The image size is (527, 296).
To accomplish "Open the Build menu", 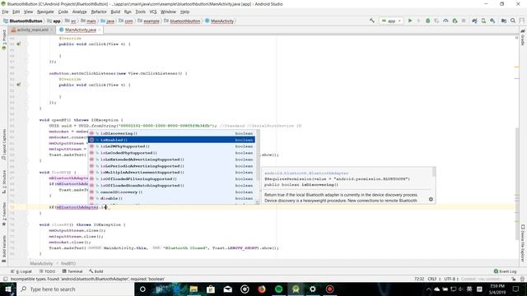I will pyautogui.click(x=115, y=12).
